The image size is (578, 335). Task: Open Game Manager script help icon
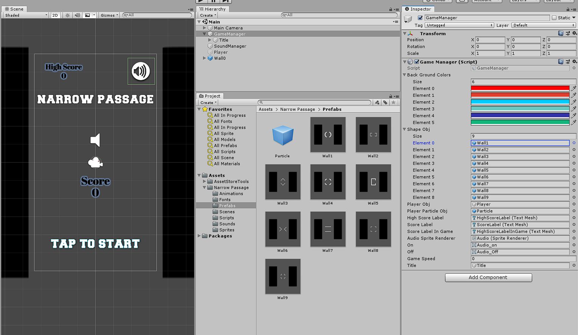(561, 62)
